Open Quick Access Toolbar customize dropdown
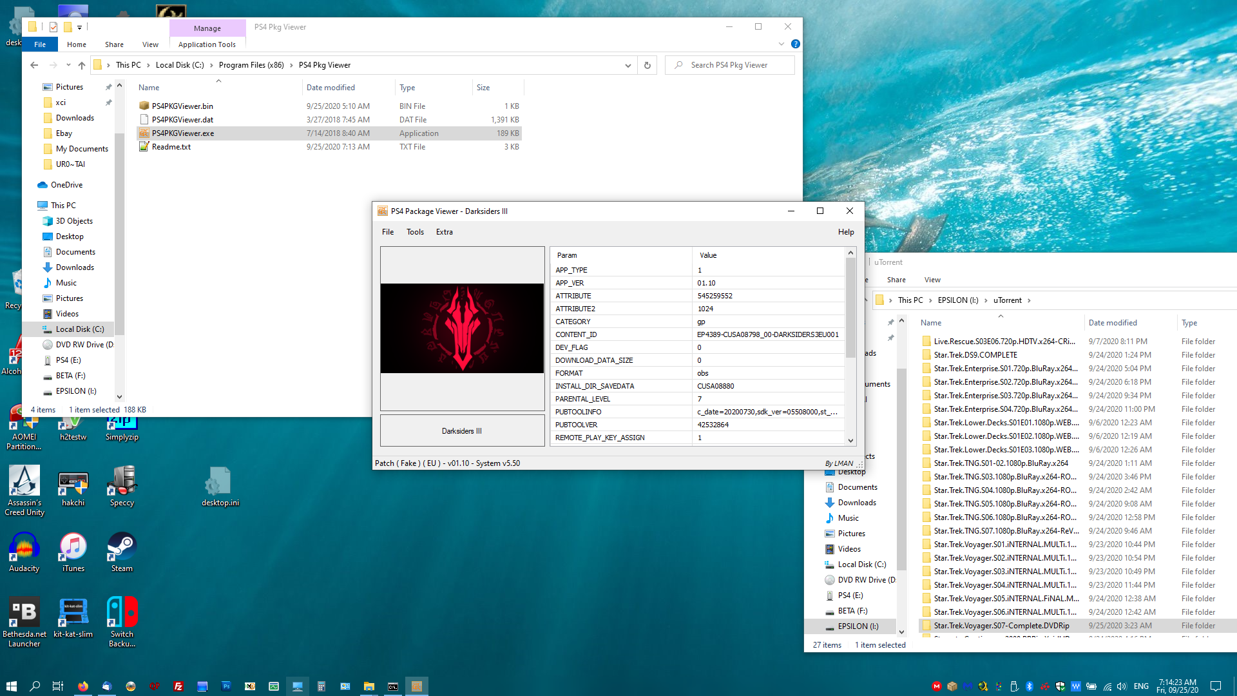This screenshot has width=1237, height=696. tap(79, 27)
